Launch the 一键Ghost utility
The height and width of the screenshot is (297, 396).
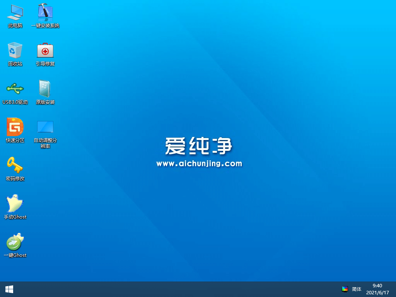[15, 241]
